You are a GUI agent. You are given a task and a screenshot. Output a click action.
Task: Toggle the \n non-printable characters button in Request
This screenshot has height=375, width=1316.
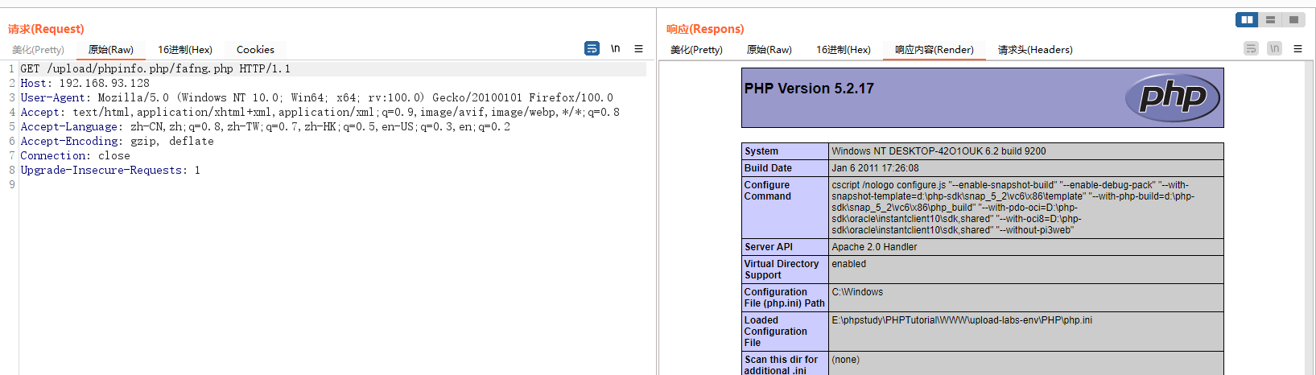click(615, 48)
